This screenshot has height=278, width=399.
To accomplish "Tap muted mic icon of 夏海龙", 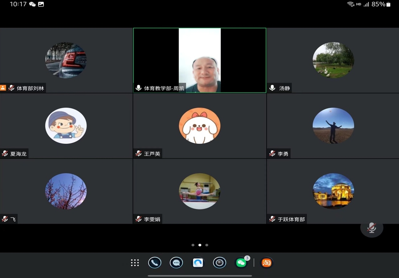I will (5, 153).
